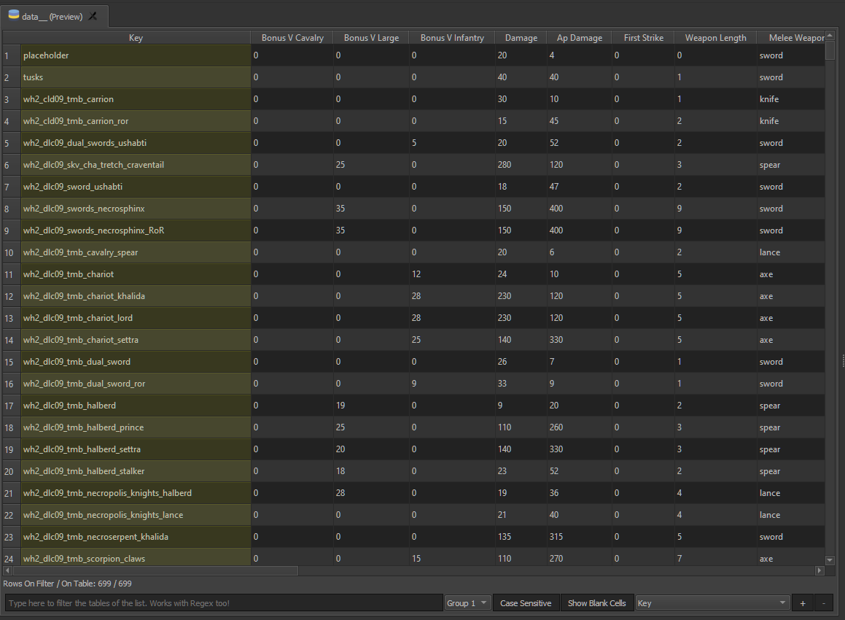Image resolution: width=845 pixels, height=620 pixels.
Task: Click the horizontal scrollbar right arrow
Action: point(820,570)
